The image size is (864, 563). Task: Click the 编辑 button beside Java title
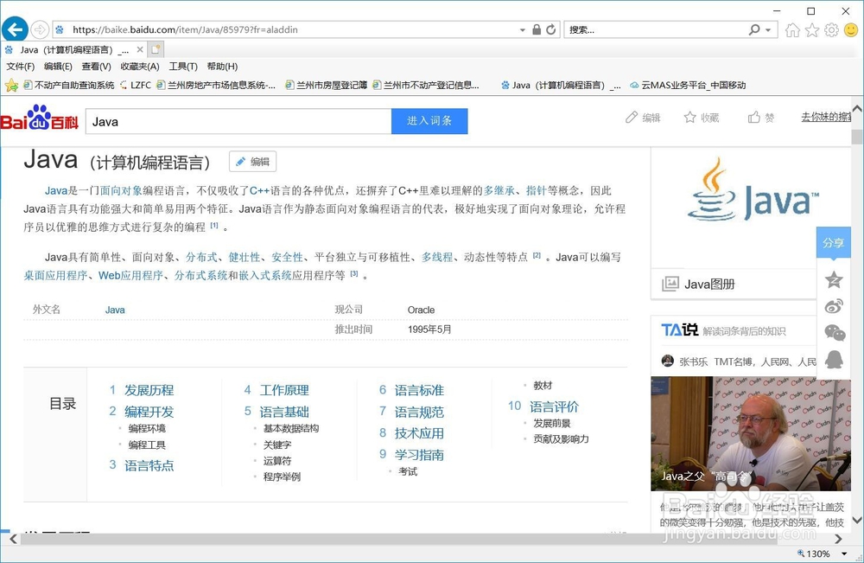(253, 162)
